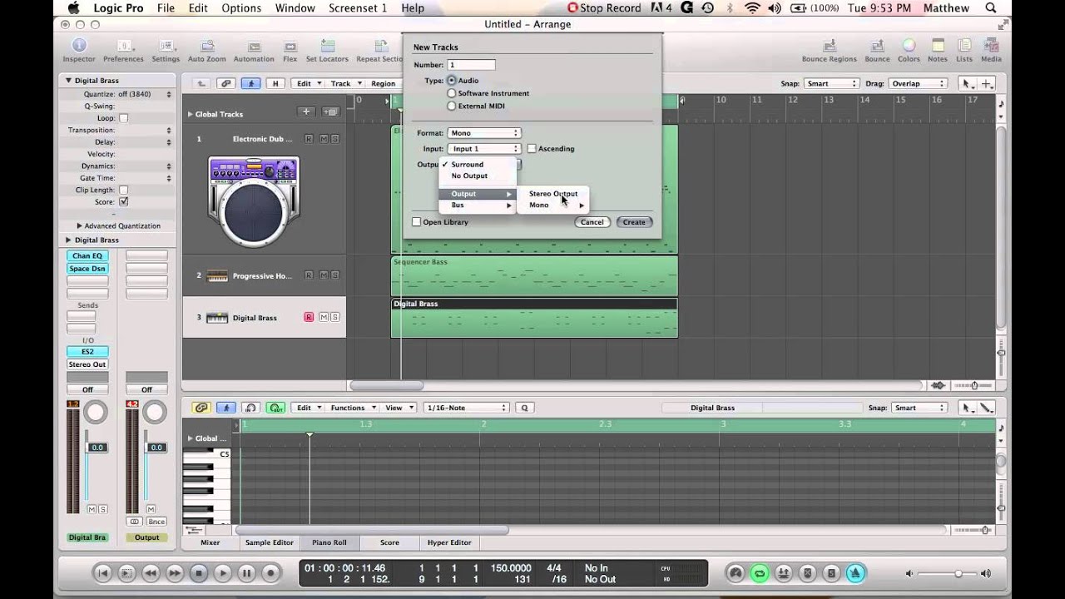This screenshot has width=1065, height=599.
Task: Click the Cancel button
Action: click(592, 222)
